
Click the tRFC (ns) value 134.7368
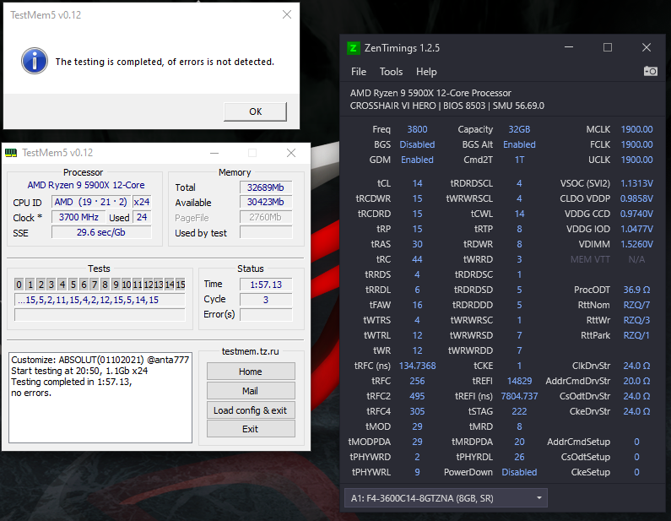pos(417,366)
